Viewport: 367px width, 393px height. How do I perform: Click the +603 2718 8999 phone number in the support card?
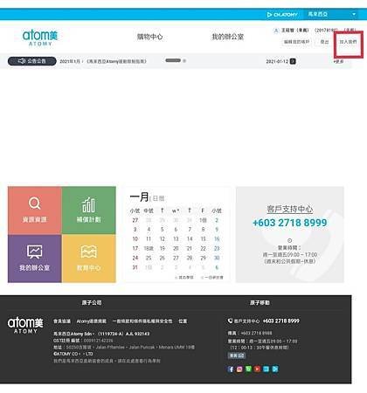click(x=290, y=223)
